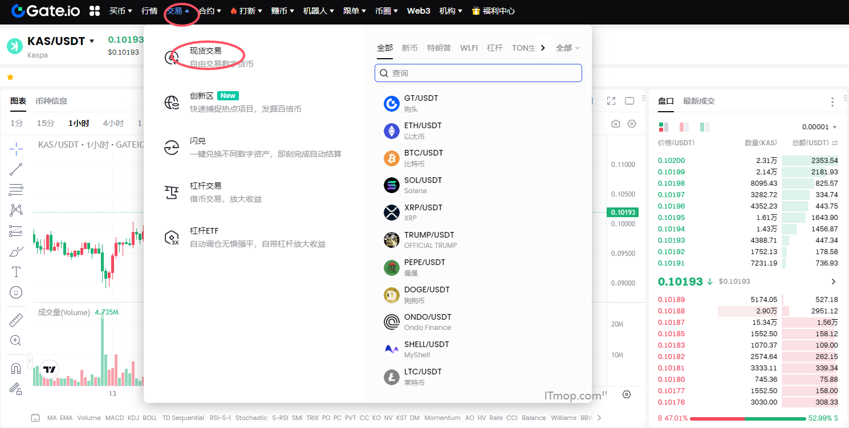Viewport: 849px width, 428px height.
Task: Open the emoji sticker tool
Action: pos(16,292)
